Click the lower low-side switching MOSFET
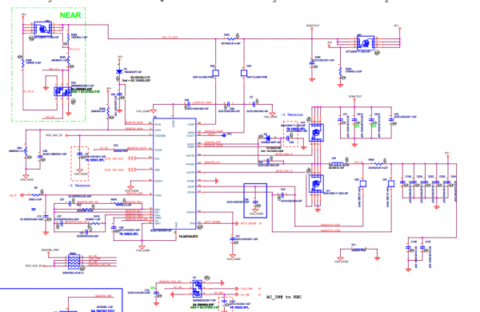The height and width of the screenshot is (312, 480). (316, 184)
